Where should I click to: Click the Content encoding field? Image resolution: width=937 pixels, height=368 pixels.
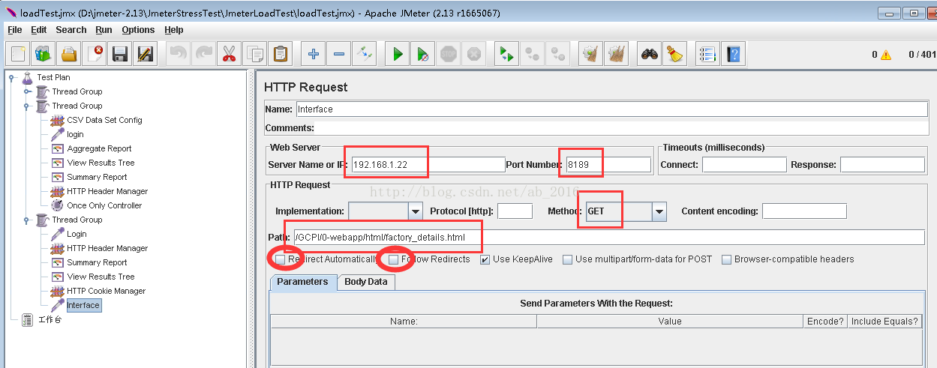click(x=804, y=211)
